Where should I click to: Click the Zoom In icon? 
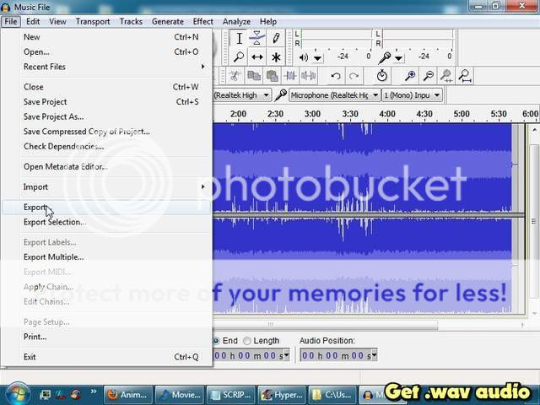pos(410,76)
